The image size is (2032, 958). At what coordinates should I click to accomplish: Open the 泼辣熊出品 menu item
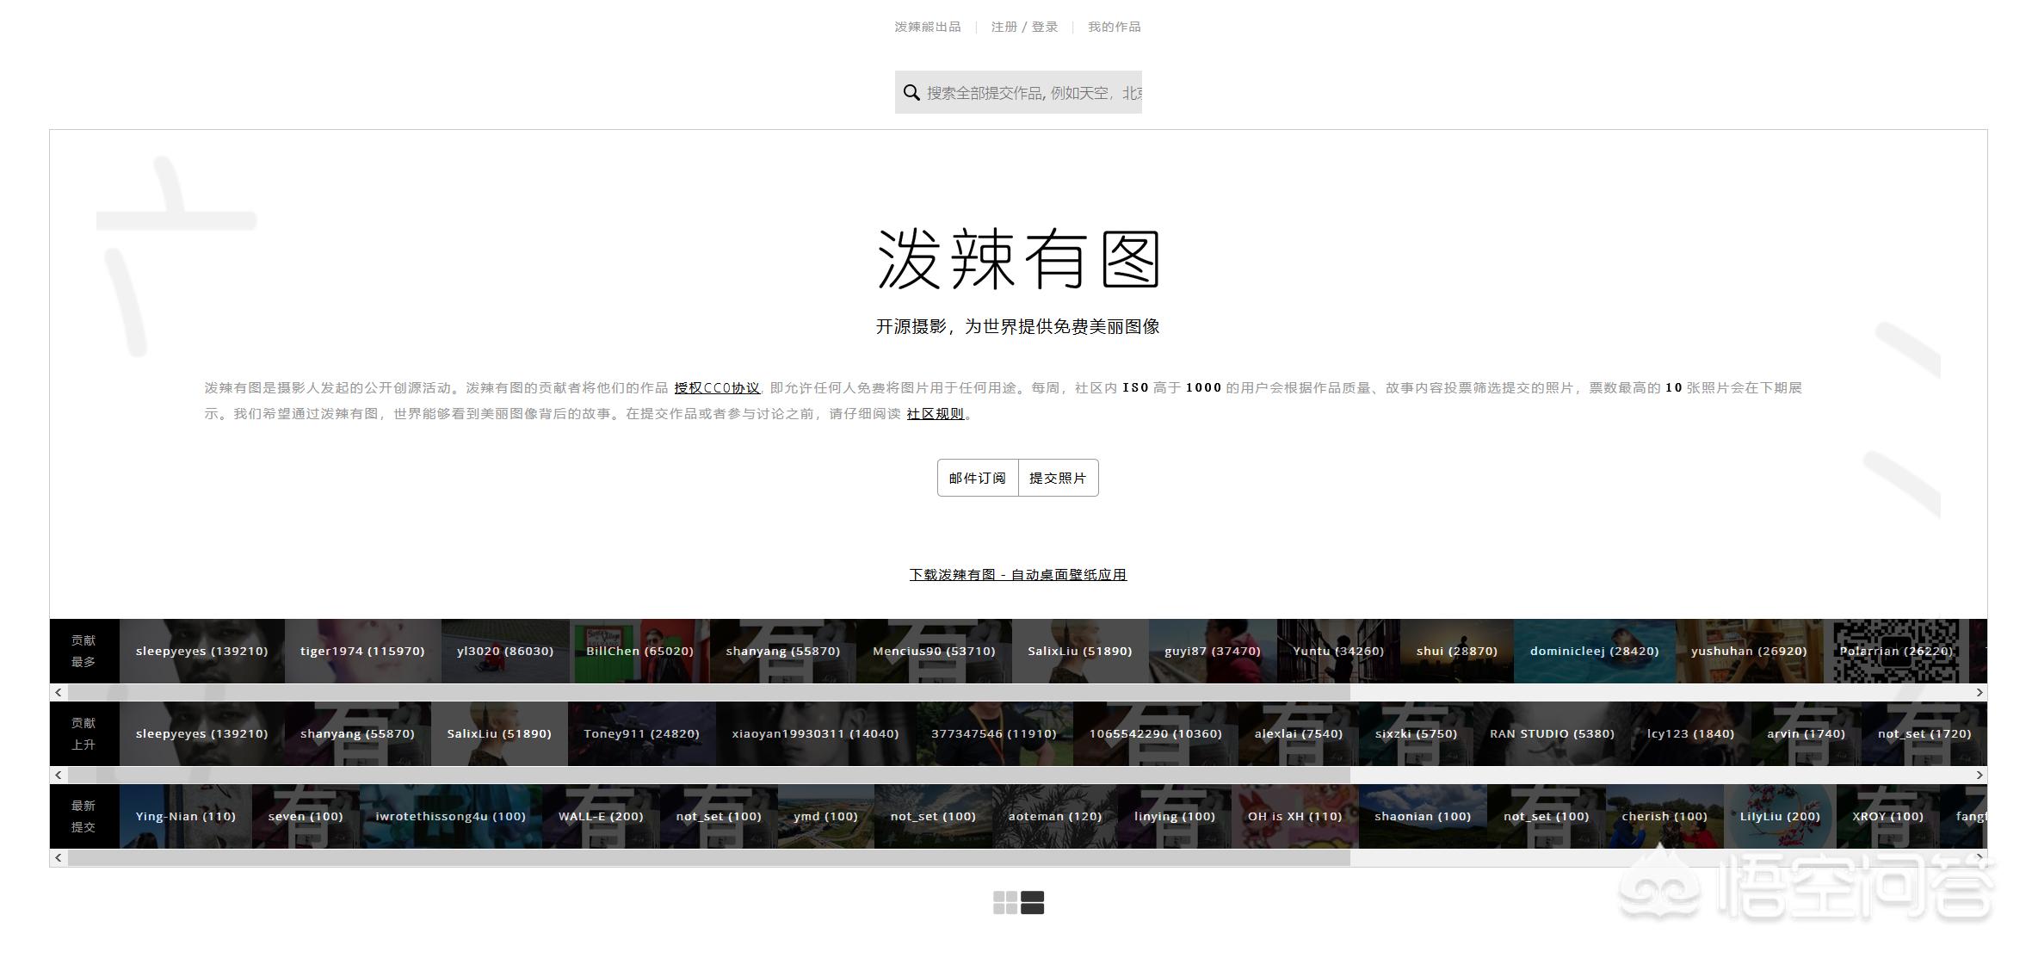point(930,27)
